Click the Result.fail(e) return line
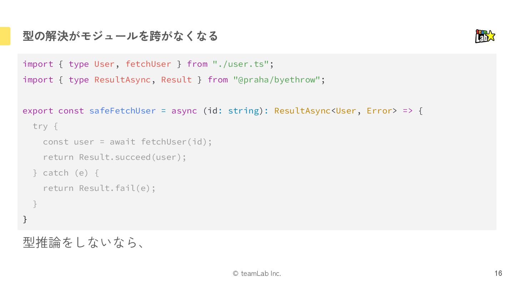Screen dimensions: 514x289 coord(99,188)
